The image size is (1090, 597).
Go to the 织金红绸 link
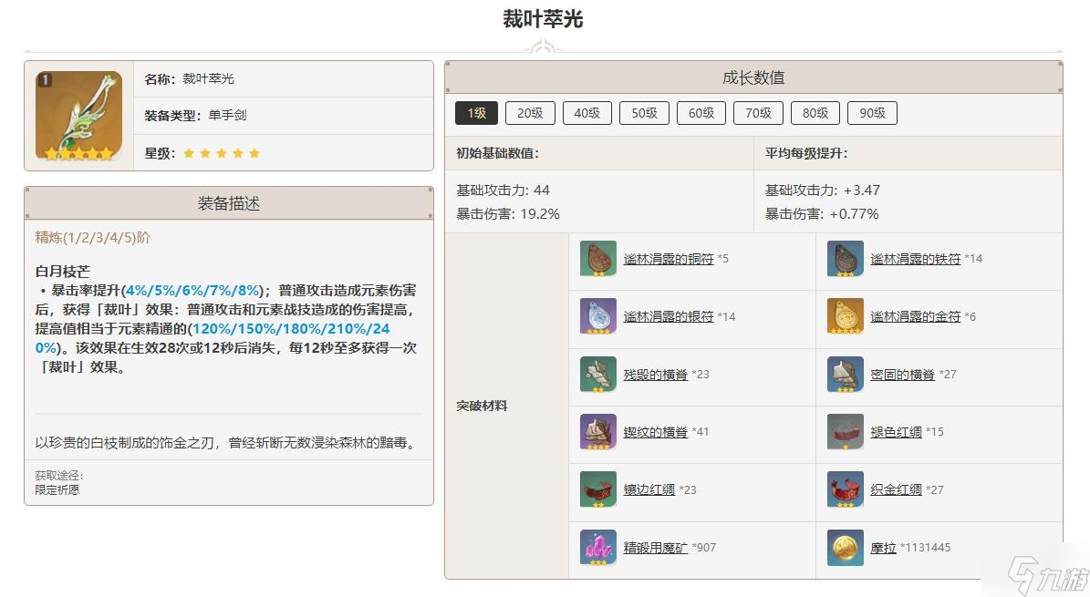point(896,490)
